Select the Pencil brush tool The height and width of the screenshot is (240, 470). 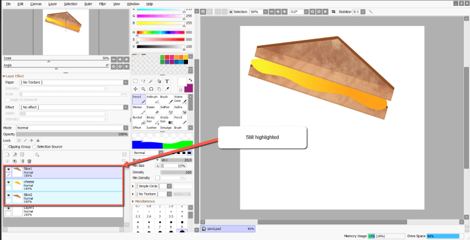pyautogui.click(x=138, y=100)
